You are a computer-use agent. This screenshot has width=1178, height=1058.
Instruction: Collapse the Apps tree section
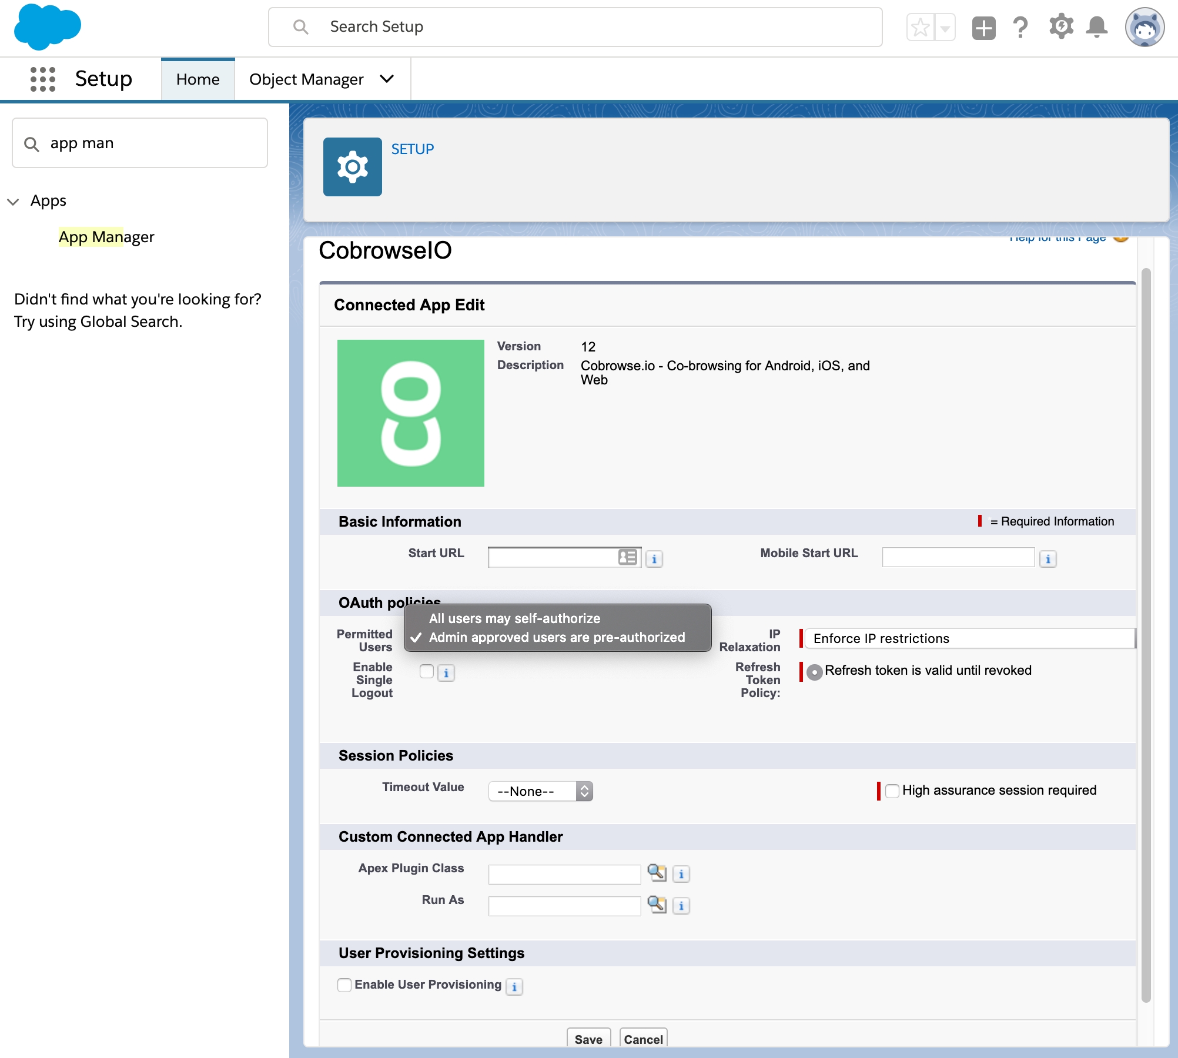13,202
